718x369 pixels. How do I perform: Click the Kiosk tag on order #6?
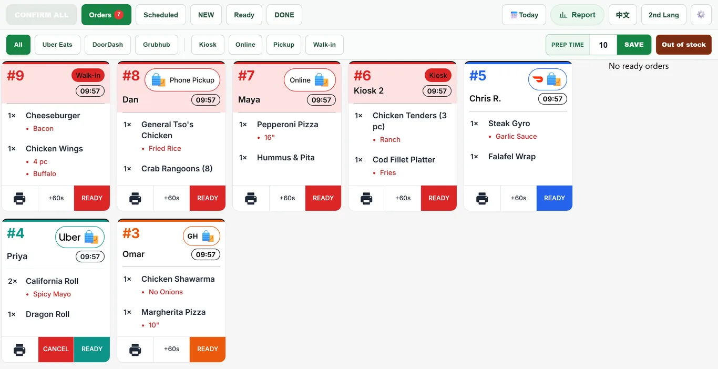coord(438,75)
